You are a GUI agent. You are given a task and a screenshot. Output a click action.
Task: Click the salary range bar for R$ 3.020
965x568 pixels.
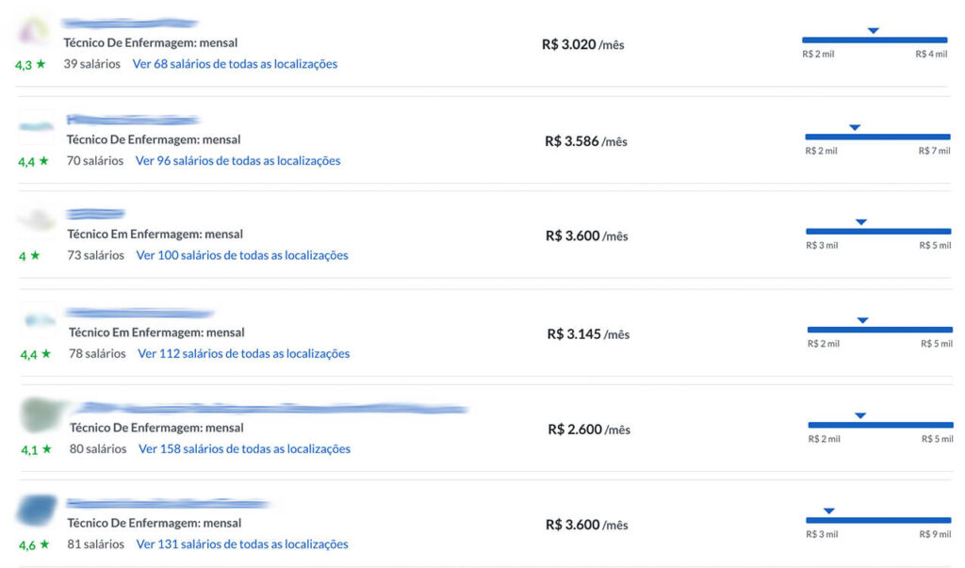[875, 40]
